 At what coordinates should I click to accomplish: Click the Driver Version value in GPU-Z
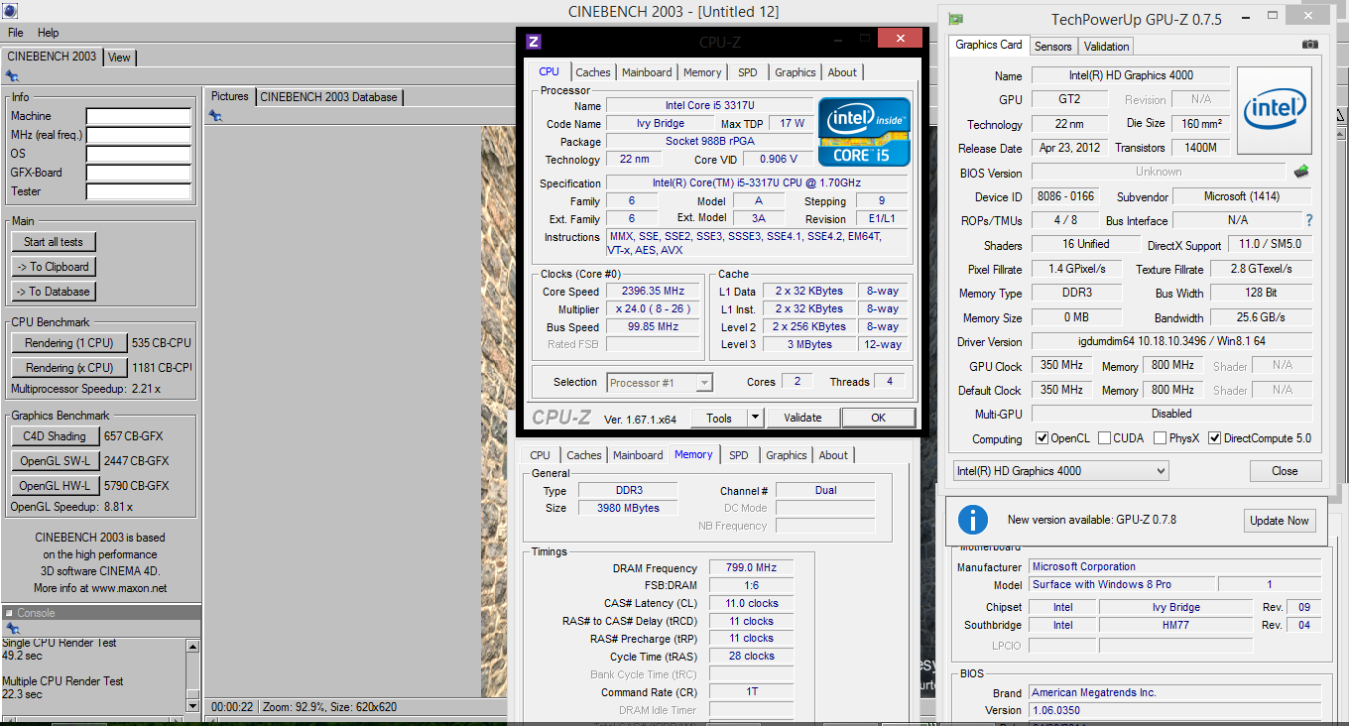1171,341
